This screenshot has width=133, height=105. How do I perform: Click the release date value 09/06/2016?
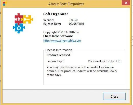click(76, 24)
